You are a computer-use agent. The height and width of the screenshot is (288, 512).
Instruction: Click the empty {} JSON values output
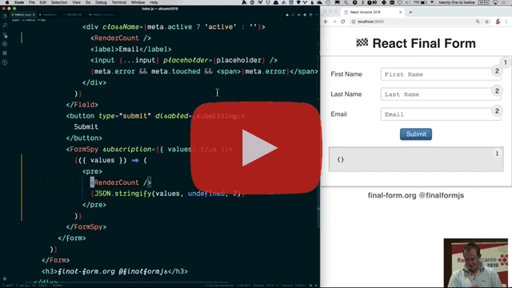pyautogui.click(x=341, y=159)
